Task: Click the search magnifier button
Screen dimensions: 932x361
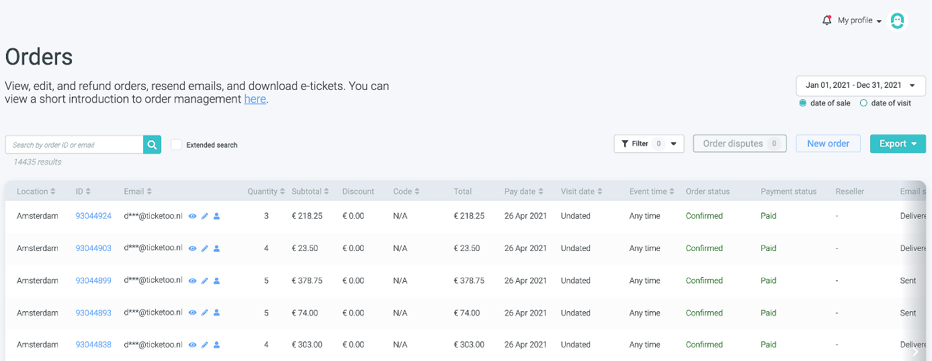Action: point(152,144)
